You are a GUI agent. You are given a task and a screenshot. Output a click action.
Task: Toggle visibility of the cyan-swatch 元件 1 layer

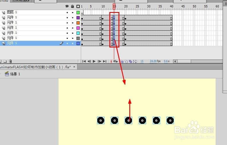click(67, 33)
